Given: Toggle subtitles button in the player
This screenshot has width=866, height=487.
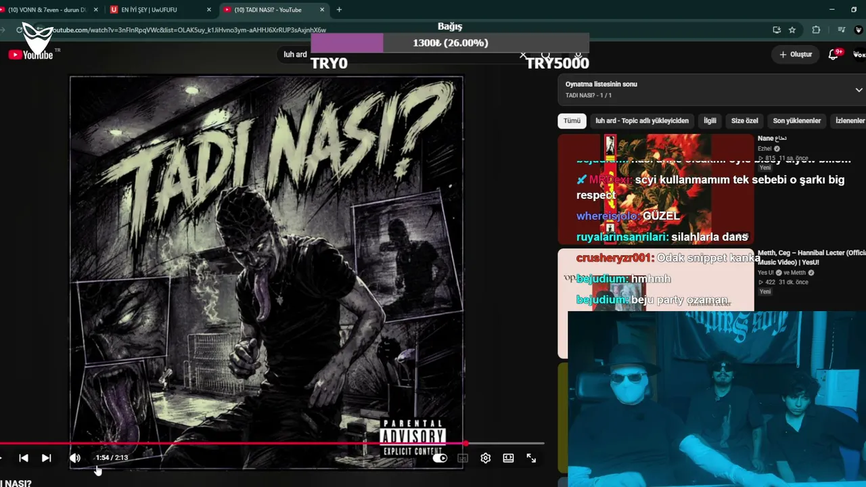Looking at the screenshot, I should click(463, 458).
